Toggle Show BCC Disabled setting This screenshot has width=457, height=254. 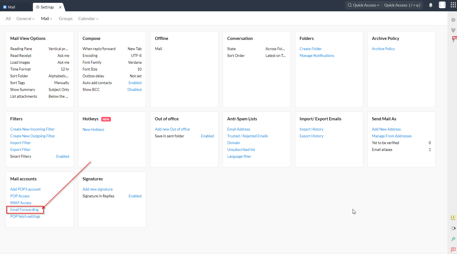click(x=134, y=89)
